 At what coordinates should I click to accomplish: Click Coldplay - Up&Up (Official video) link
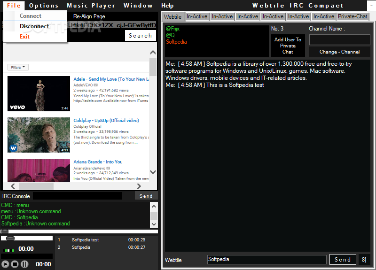[106, 121]
